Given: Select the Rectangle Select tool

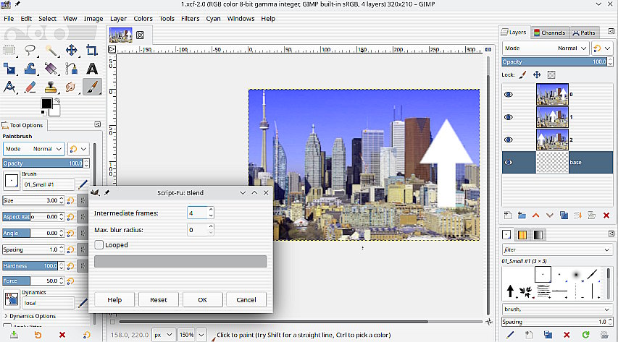Looking at the screenshot, I should [9, 50].
